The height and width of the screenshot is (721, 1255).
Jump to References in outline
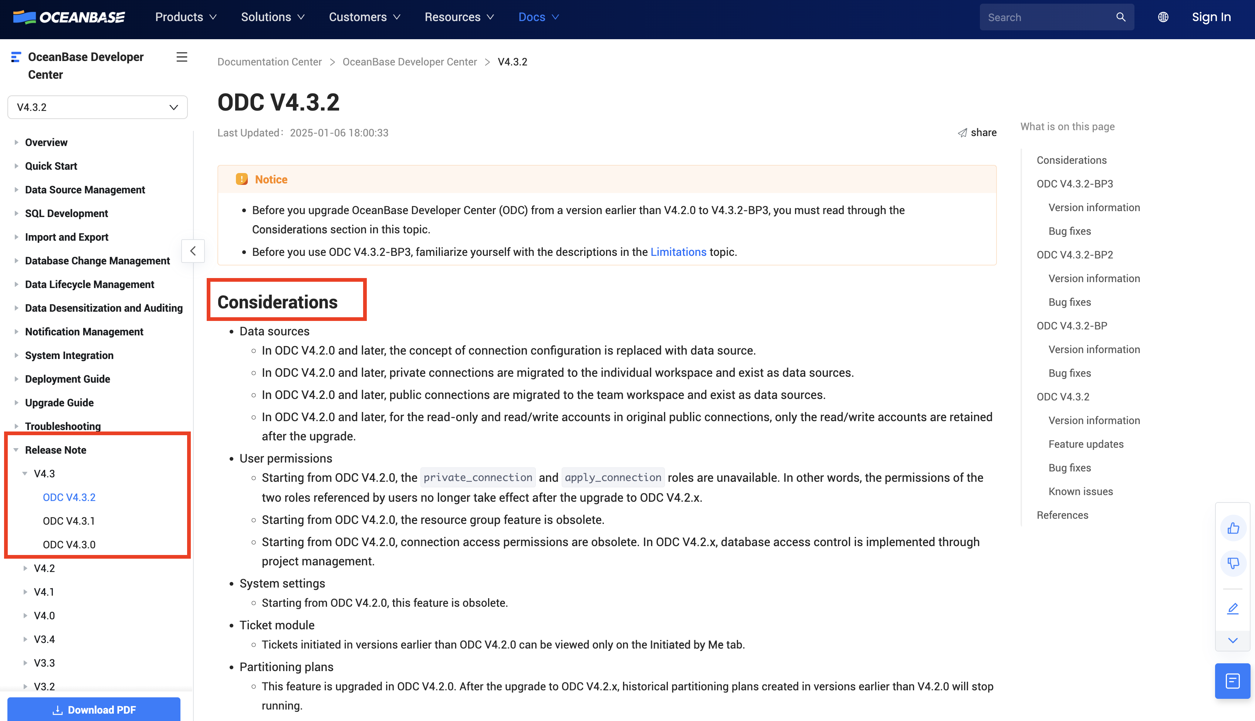pyautogui.click(x=1062, y=515)
